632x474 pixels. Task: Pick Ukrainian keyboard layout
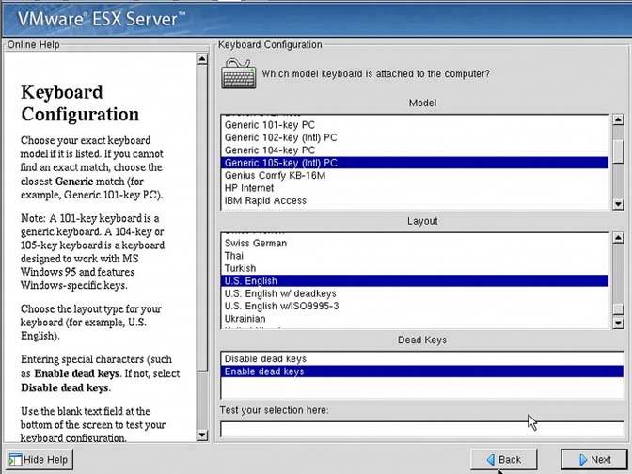pos(415,319)
